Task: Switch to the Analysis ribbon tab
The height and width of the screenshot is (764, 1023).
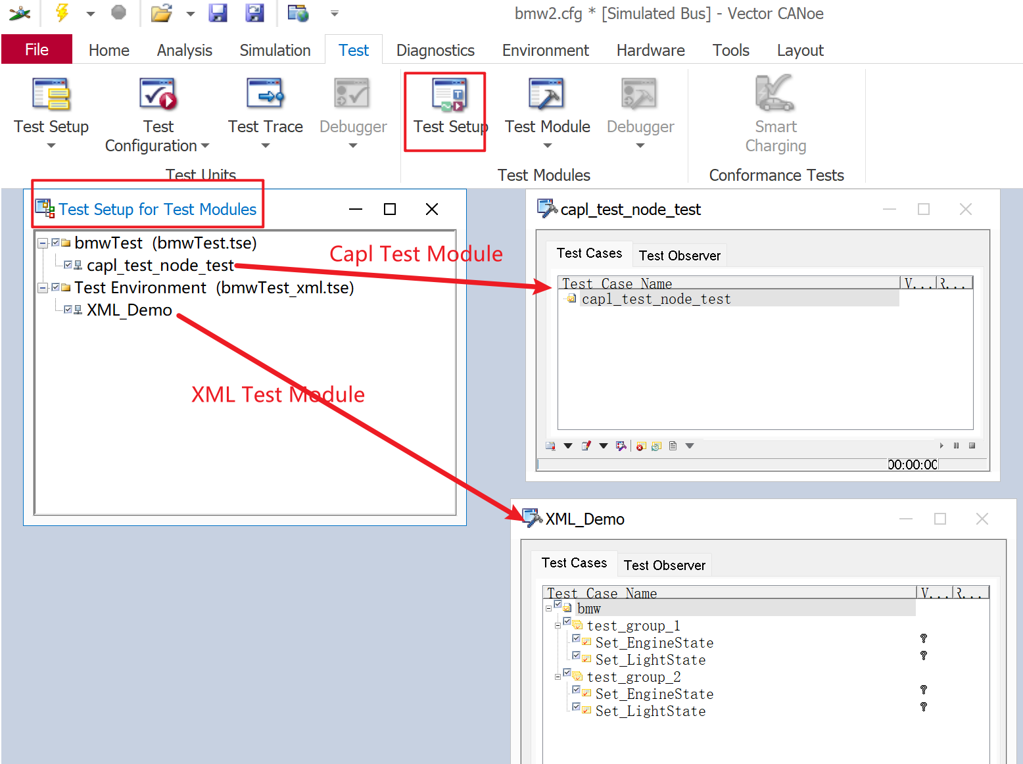Action: pos(184,50)
